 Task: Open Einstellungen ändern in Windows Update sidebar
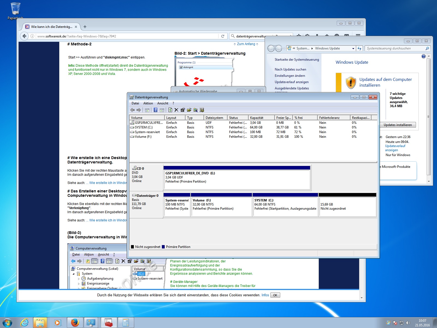click(x=290, y=76)
